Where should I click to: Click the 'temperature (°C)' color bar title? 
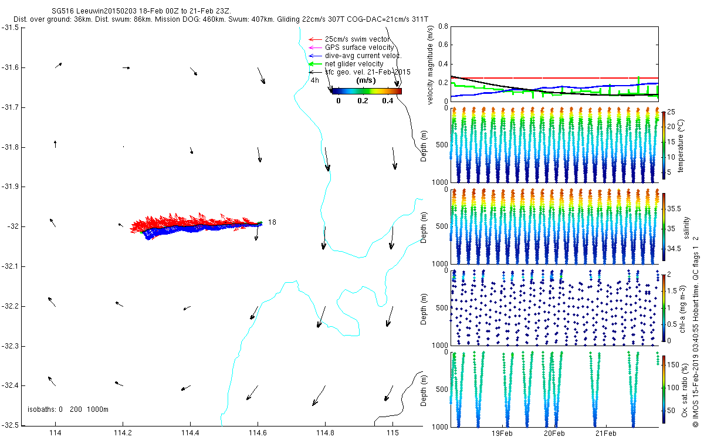pos(682,145)
